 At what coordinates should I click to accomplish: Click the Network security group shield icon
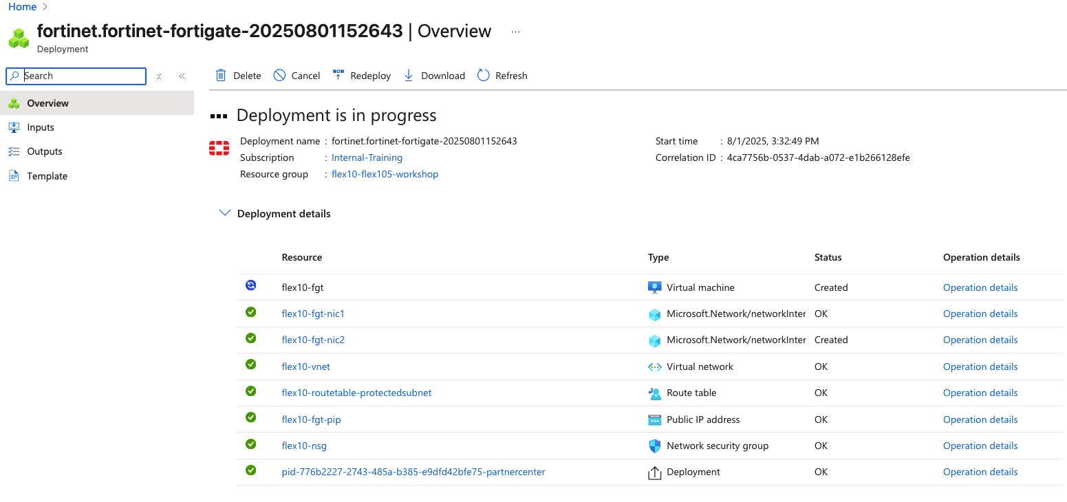(655, 446)
